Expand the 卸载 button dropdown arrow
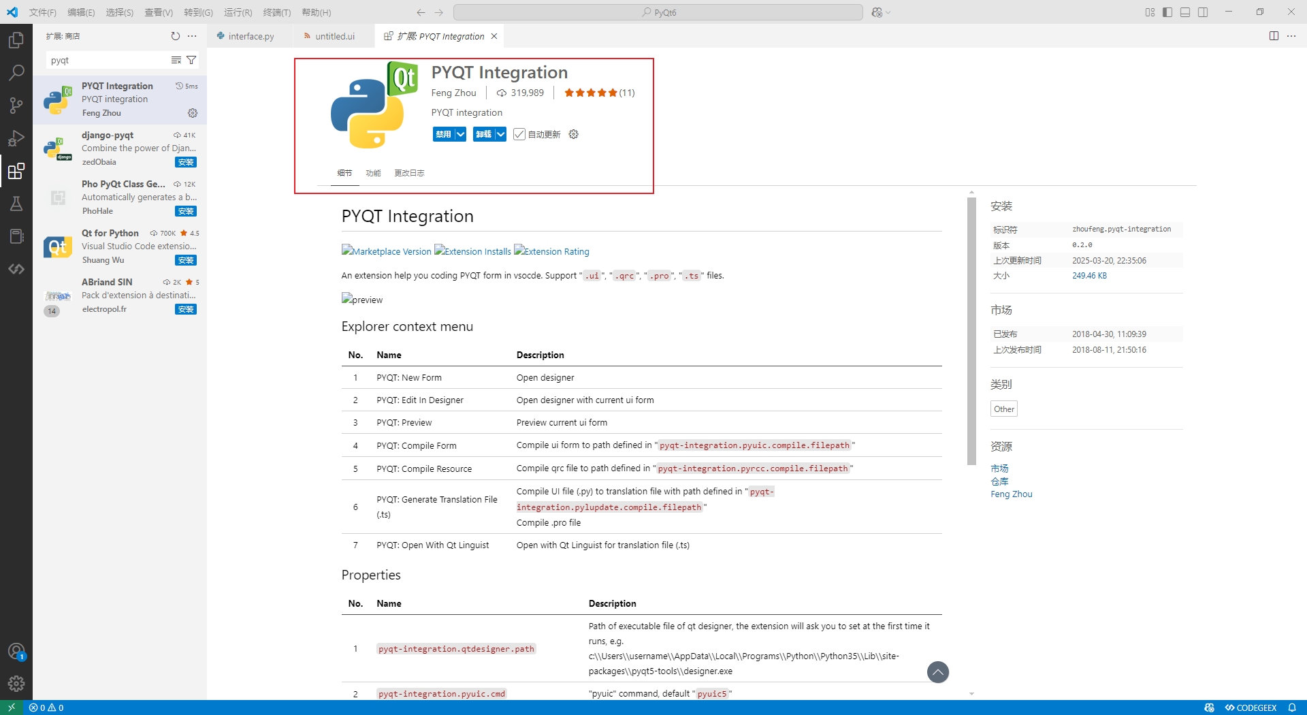Viewport: 1307px width, 715px height. coord(500,134)
